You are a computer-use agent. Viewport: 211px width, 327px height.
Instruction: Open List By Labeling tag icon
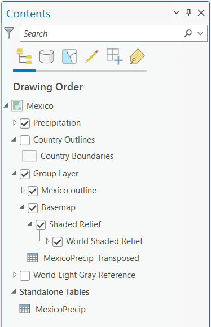coord(137,56)
